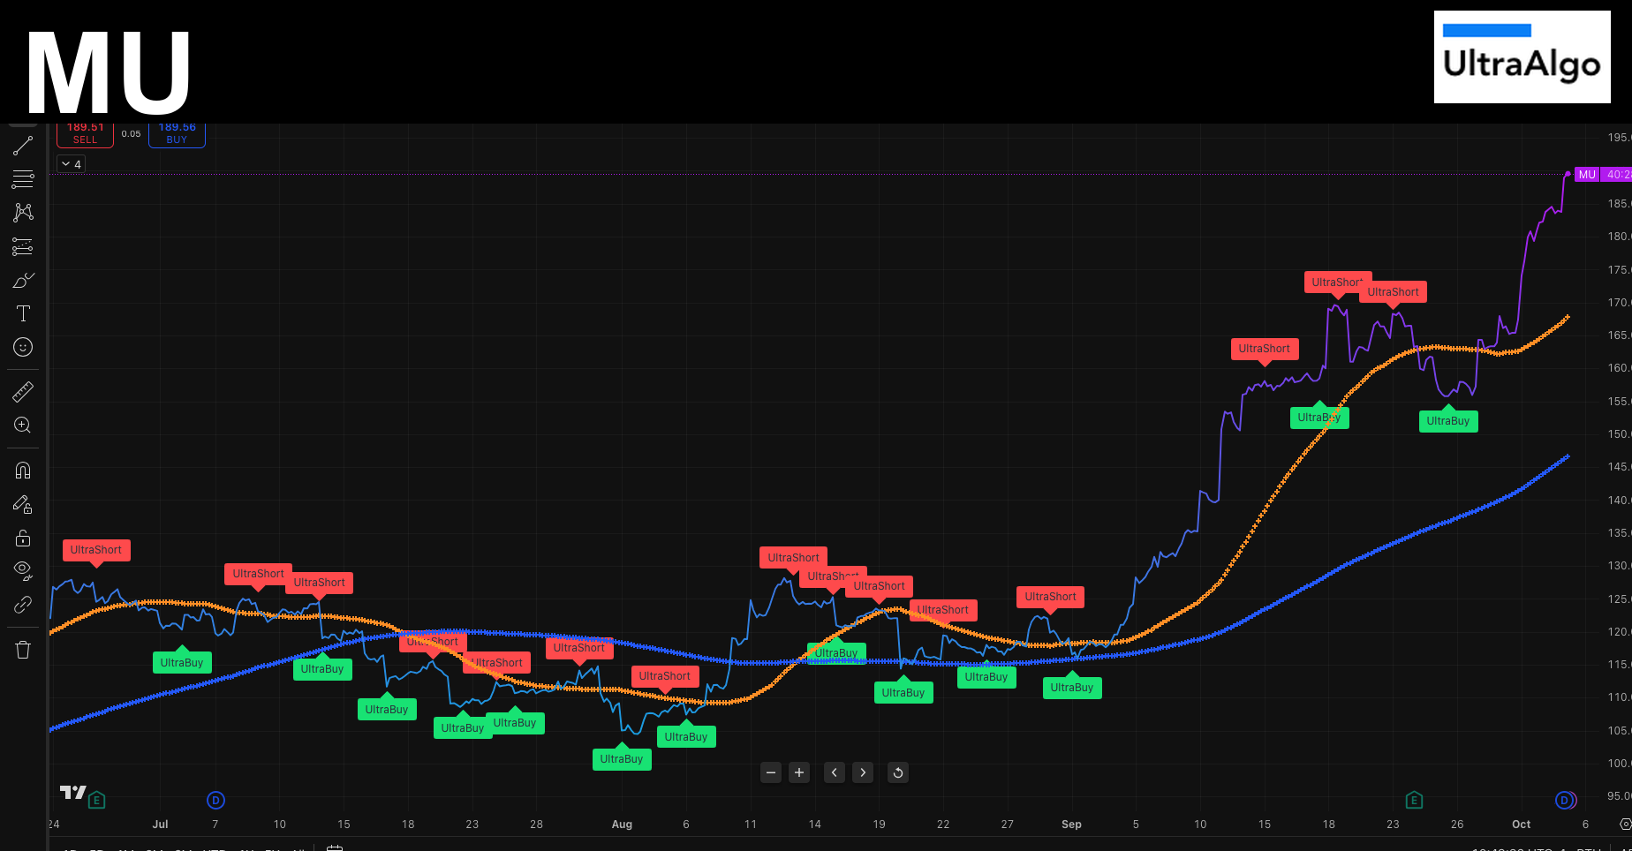
Task: Click the Jul label on the time axis
Action: pyautogui.click(x=160, y=825)
